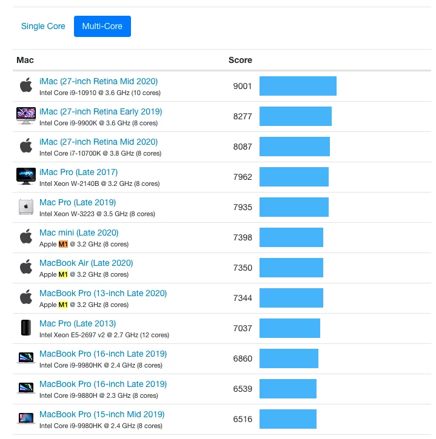Click 'Intel Core i7-10700K @ 3.8 GHz' text
This screenshot has width=436, height=439.
(x=87, y=153)
